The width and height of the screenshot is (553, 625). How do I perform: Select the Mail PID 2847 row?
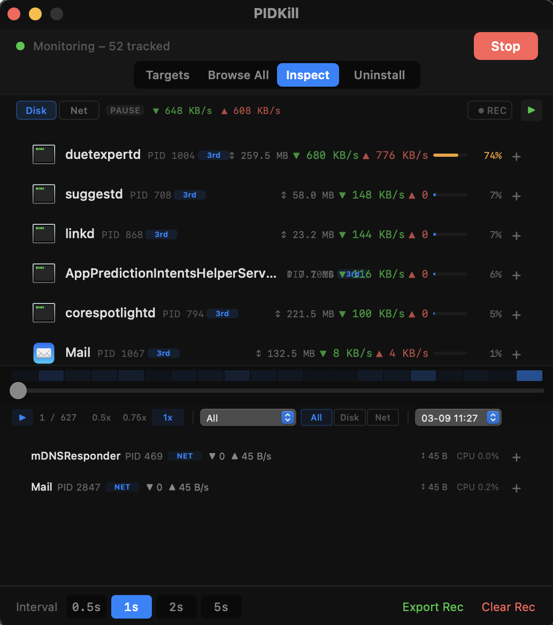276,487
